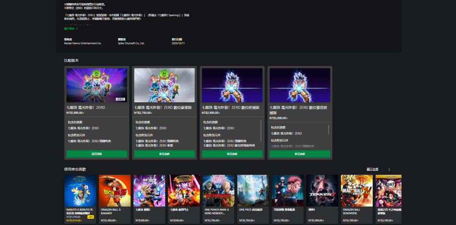Viewport: 456px width, 225px height.
Task: Click 移至遊戲 on the NT$3,990.00+ edition card
Action: point(300,154)
